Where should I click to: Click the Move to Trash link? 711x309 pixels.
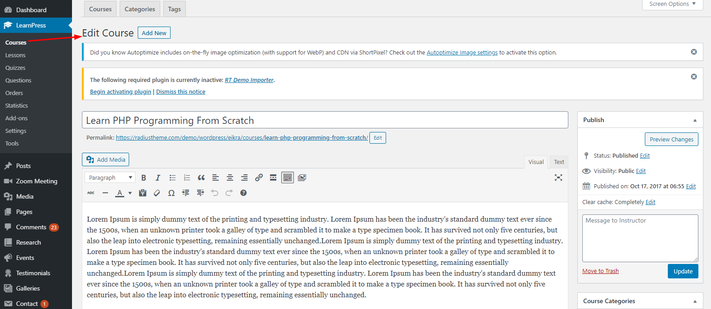tap(600, 271)
